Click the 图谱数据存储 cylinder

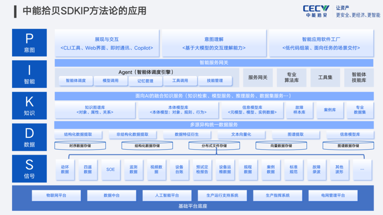point(348,145)
